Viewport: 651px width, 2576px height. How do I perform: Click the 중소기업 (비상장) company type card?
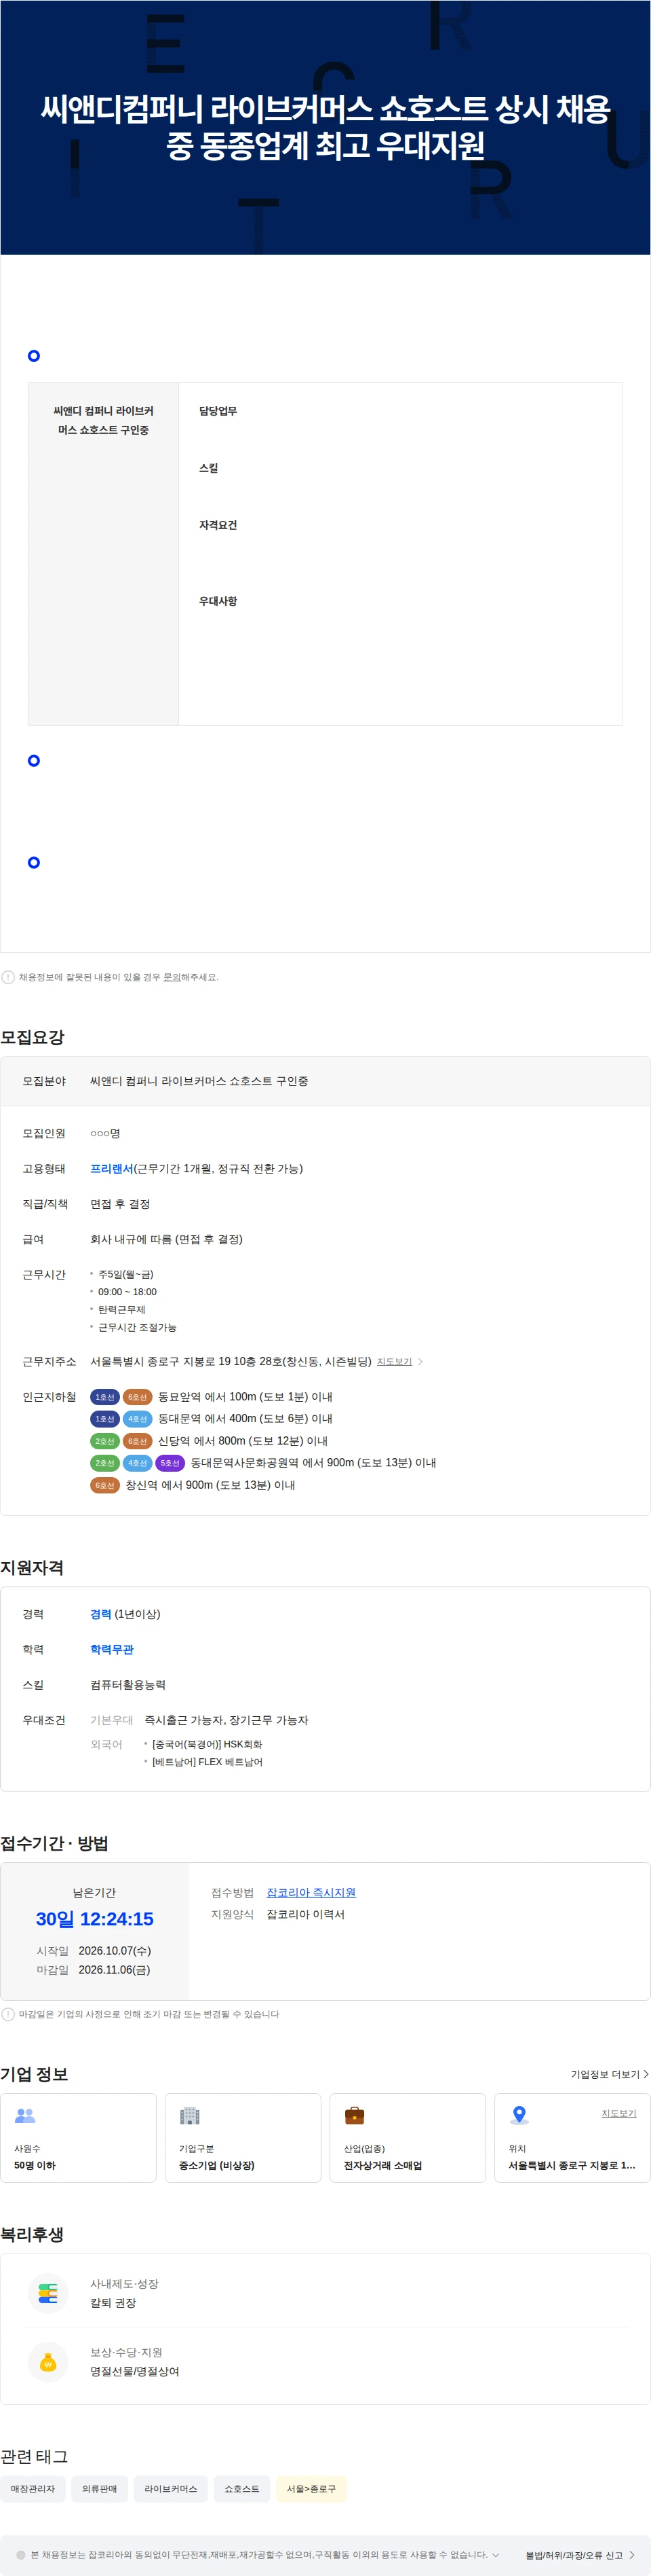pos(243,2138)
